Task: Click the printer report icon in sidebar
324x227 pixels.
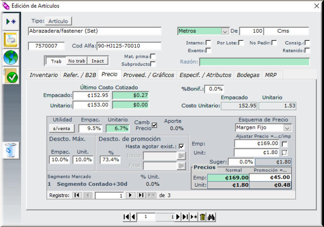Action: 11,40
